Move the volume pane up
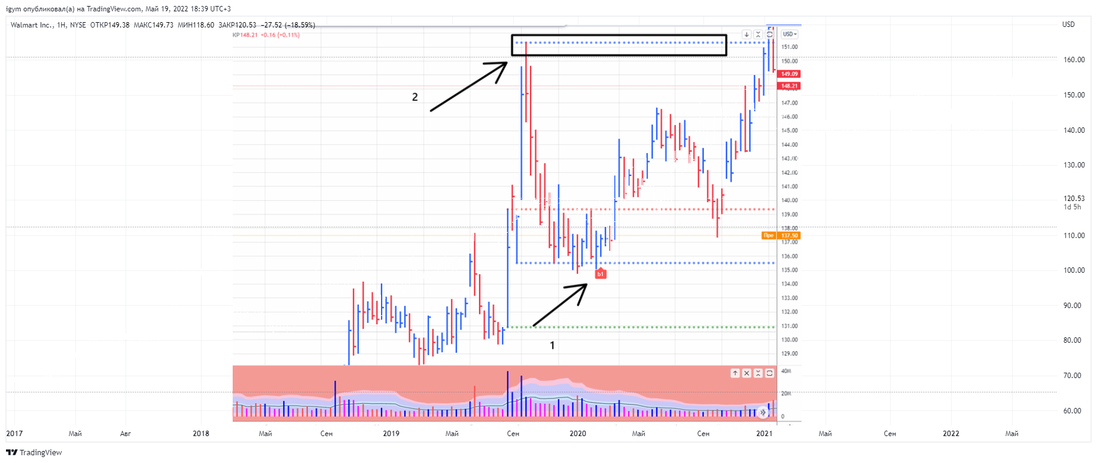This screenshot has height=463, width=1097. pos(735,373)
